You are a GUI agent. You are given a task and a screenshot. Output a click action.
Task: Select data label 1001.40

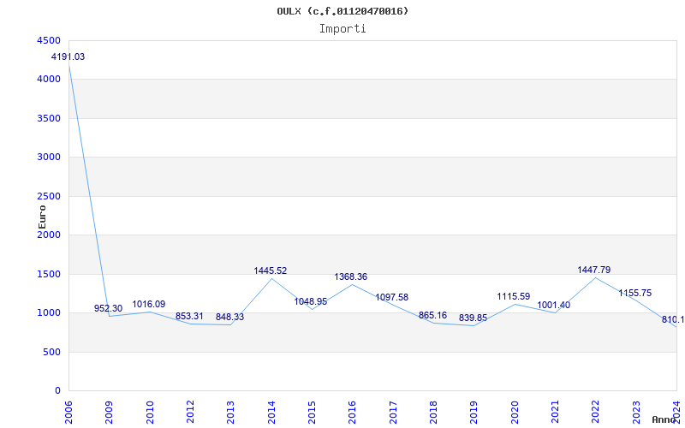tap(553, 306)
